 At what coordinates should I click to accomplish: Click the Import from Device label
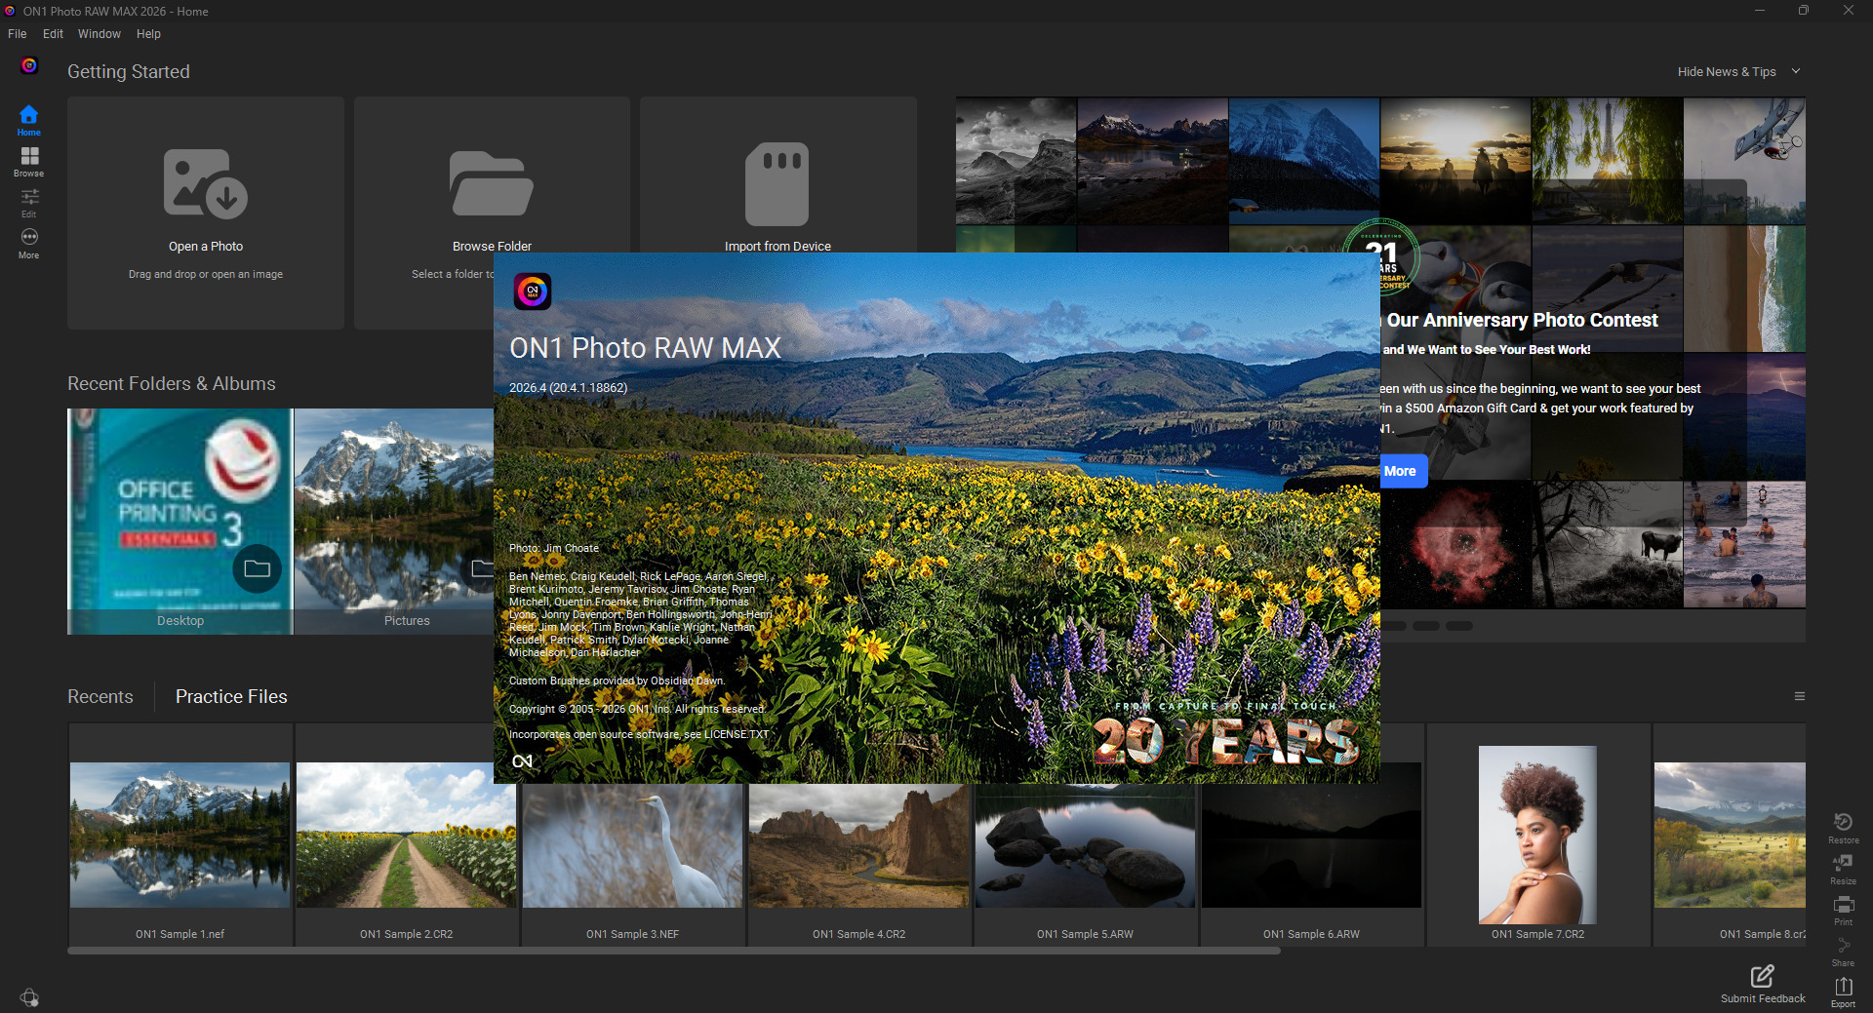click(x=777, y=247)
